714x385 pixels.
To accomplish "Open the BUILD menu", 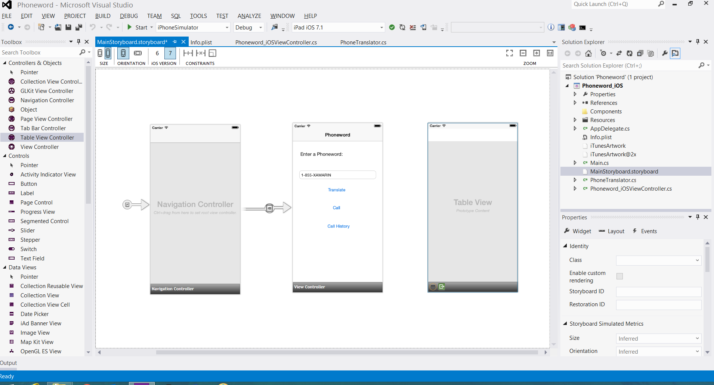I will point(103,16).
